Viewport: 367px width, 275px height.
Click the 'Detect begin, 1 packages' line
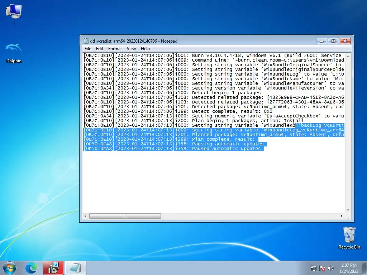tap(172, 93)
